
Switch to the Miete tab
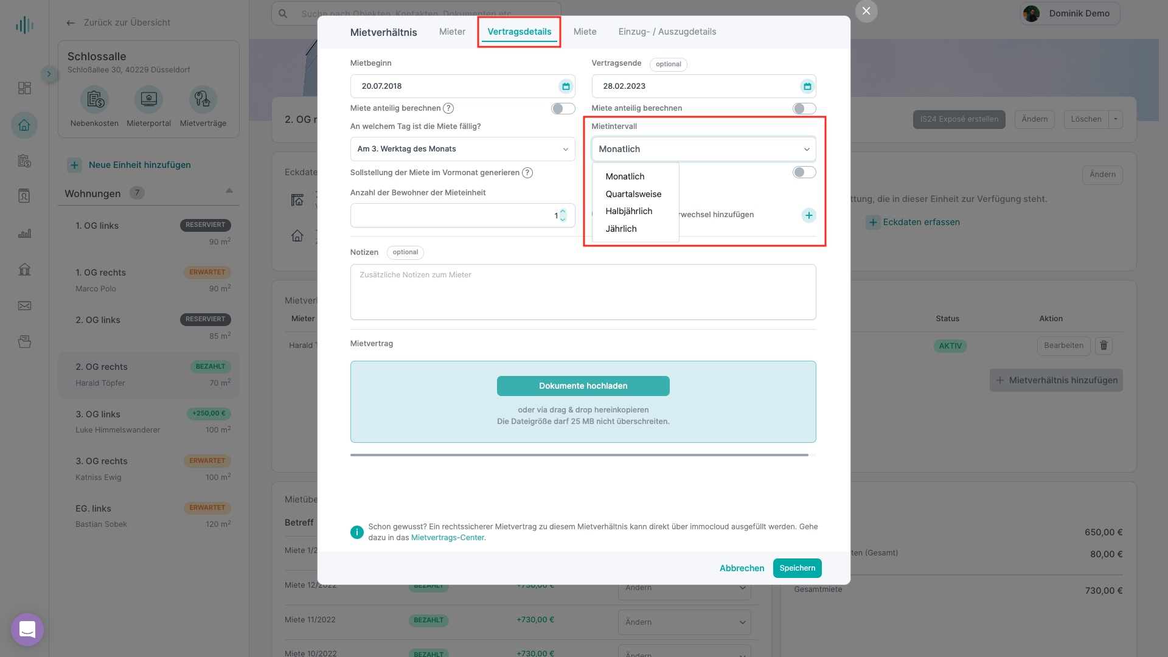click(585, 32)
